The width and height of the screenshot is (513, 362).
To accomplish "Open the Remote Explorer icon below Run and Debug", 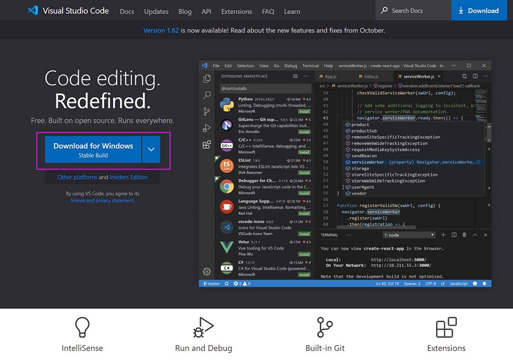I will [206, 144].
